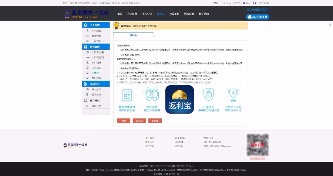Click 个人设置 sidebar section header
This screenshot has height=176, width=333.
pos(96,25)
